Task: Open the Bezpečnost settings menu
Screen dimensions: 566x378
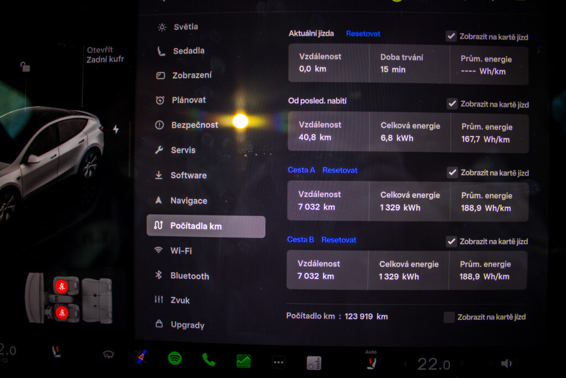Action: (x=194, y=125)
